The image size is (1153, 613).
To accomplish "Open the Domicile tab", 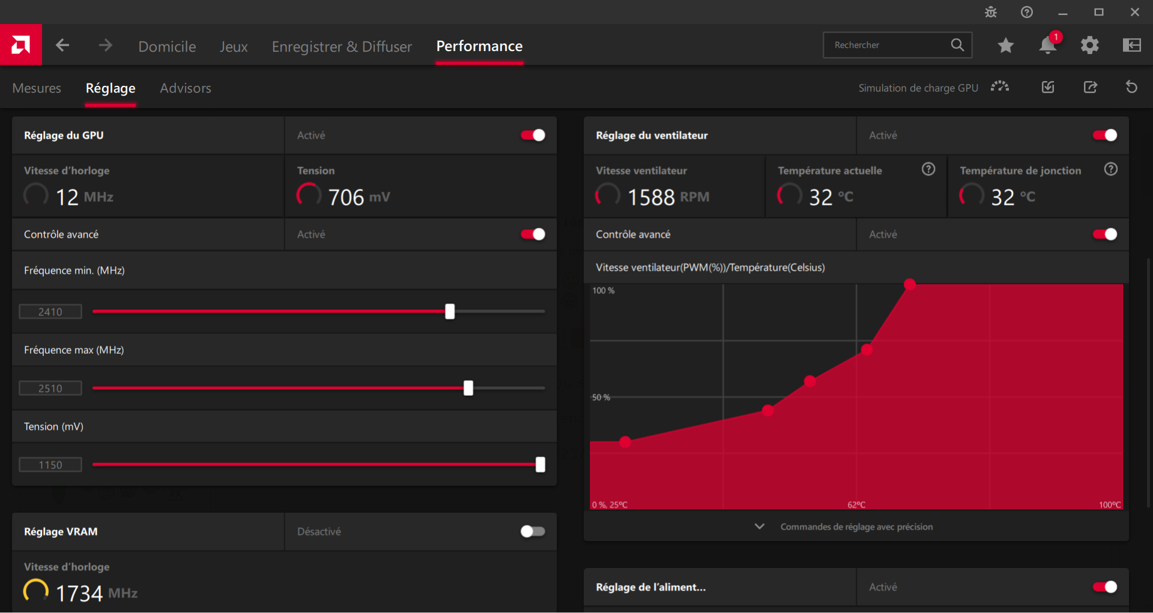I will [167, 46].
